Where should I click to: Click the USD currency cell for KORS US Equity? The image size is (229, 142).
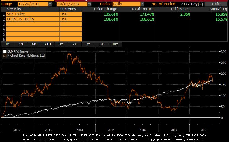tap(71, 19)
